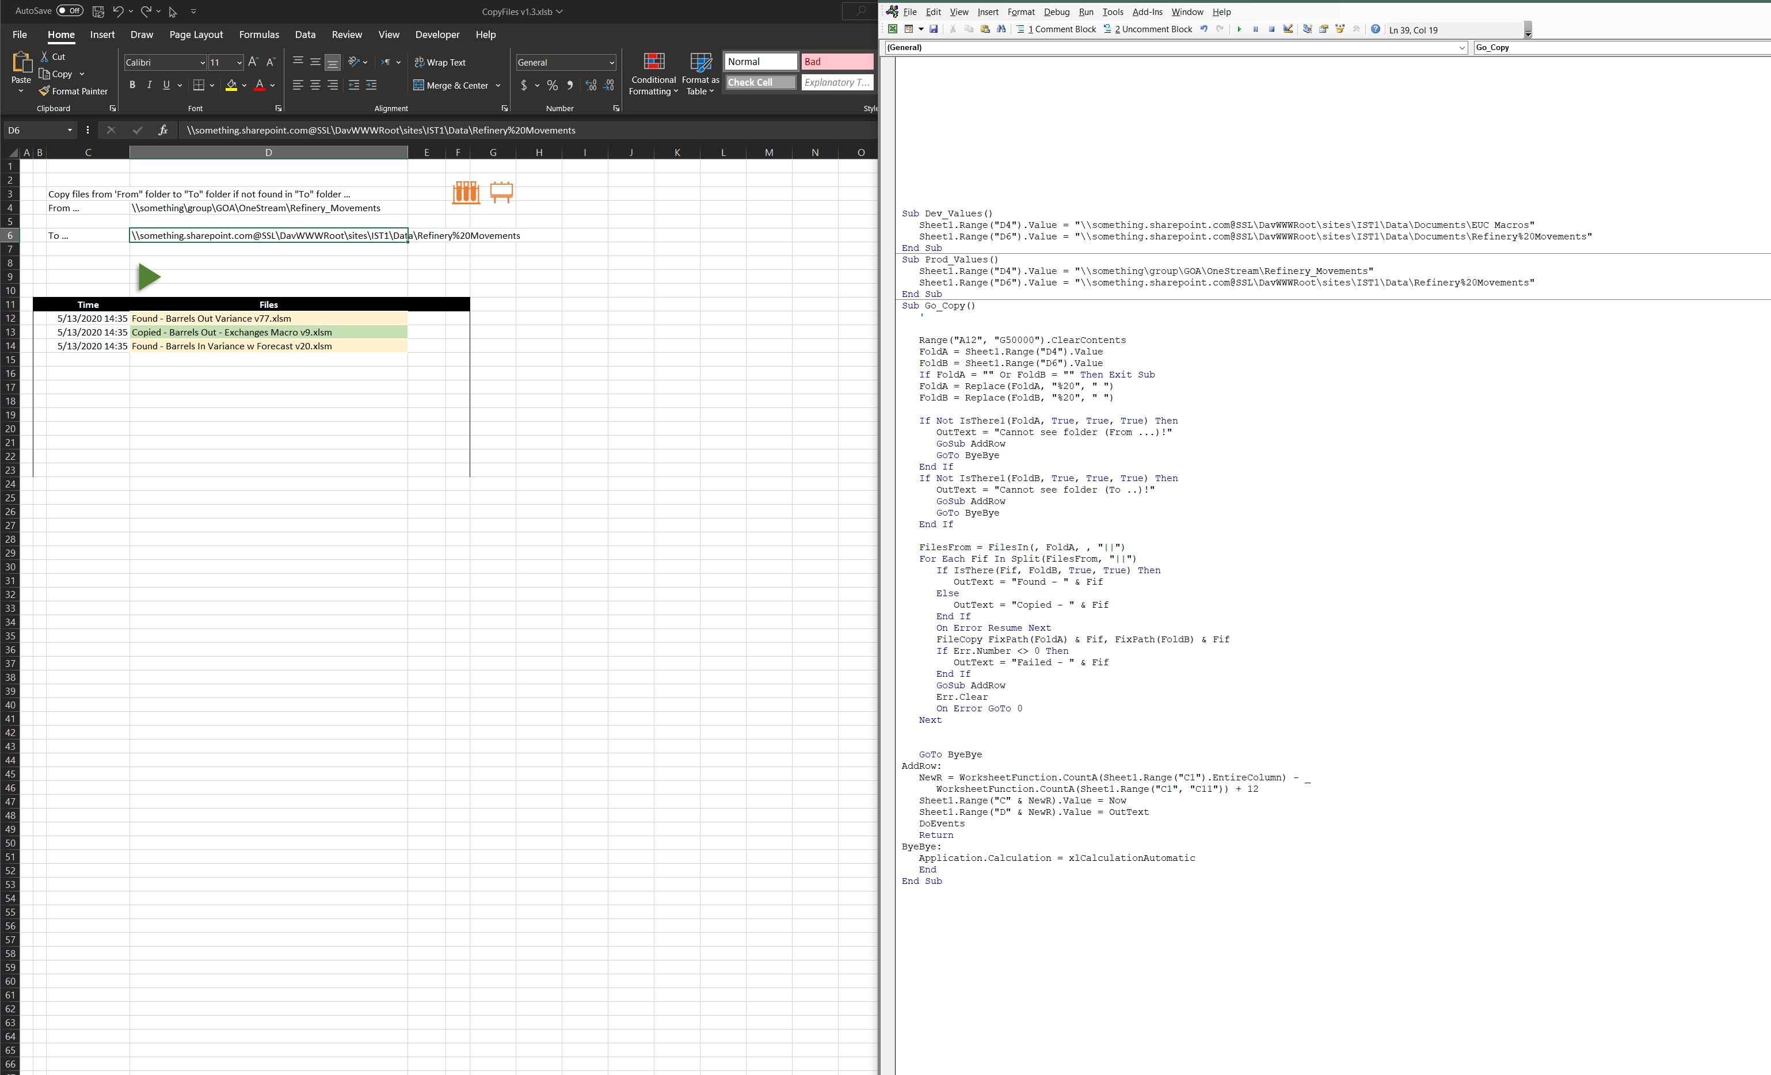1771x1075 pixels.
Task: Save the project in VBA toolbar
Action: click(x=933, y=29)
